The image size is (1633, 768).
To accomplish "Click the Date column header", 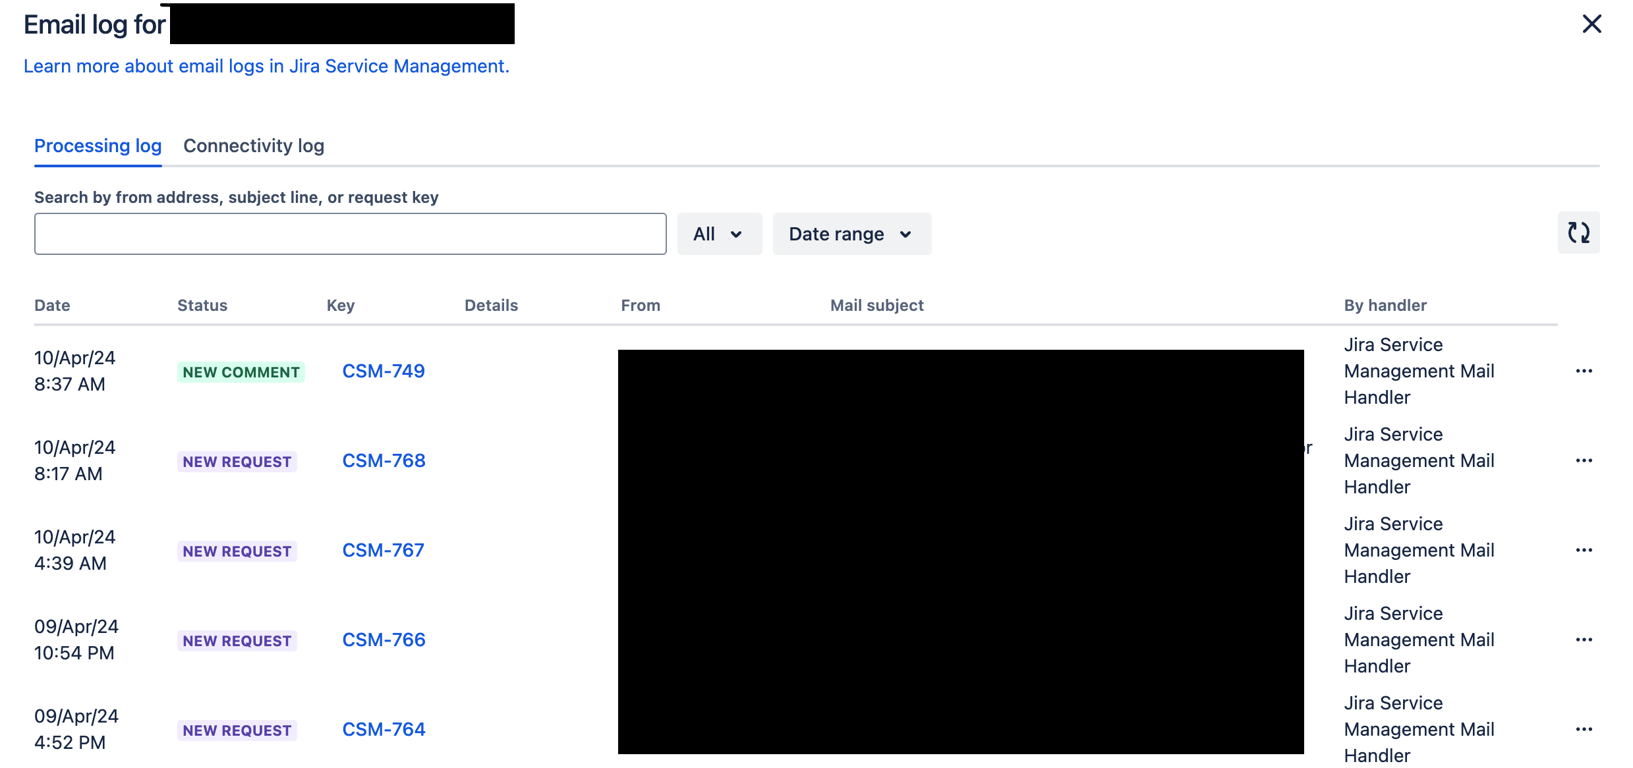I will pos(52,305).
